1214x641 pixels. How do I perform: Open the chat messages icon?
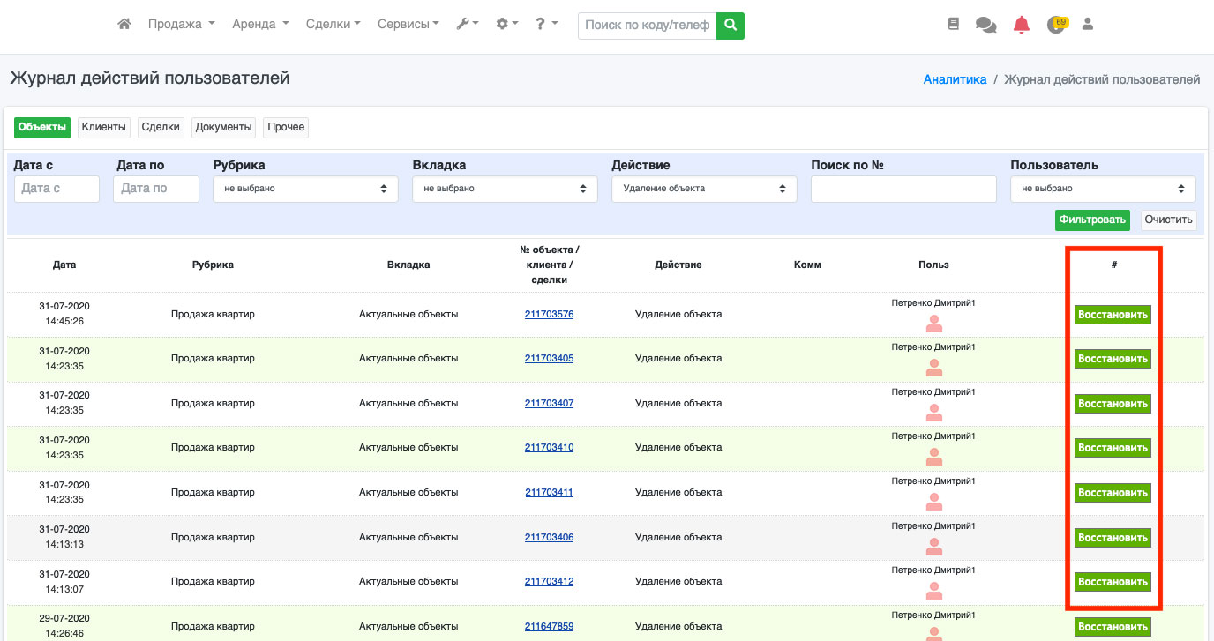click(x=985, y=26)
